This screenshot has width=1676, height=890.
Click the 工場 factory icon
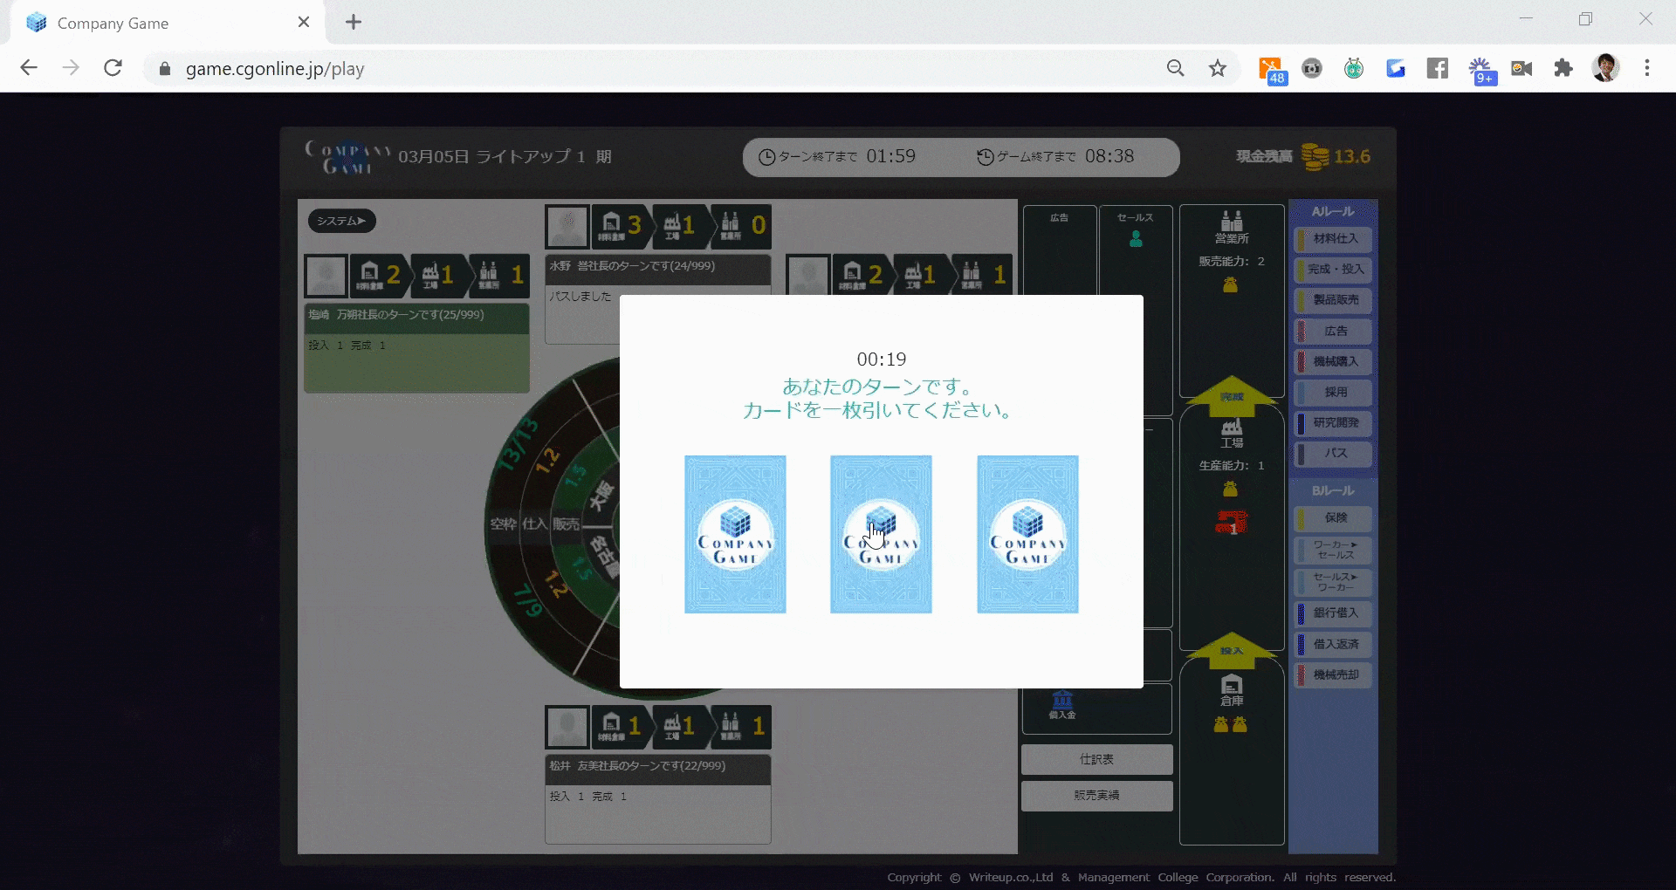[1232, 428]
